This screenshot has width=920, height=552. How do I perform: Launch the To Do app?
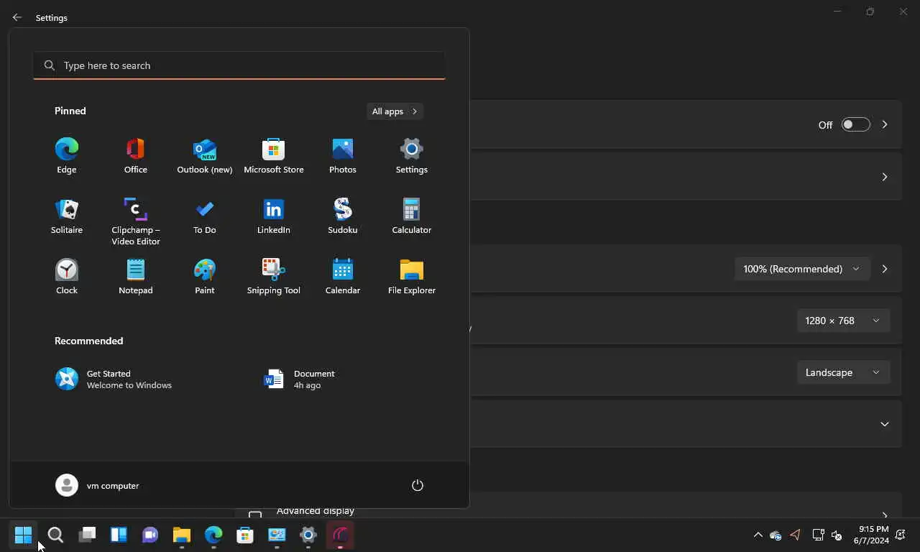coord(205,216)
